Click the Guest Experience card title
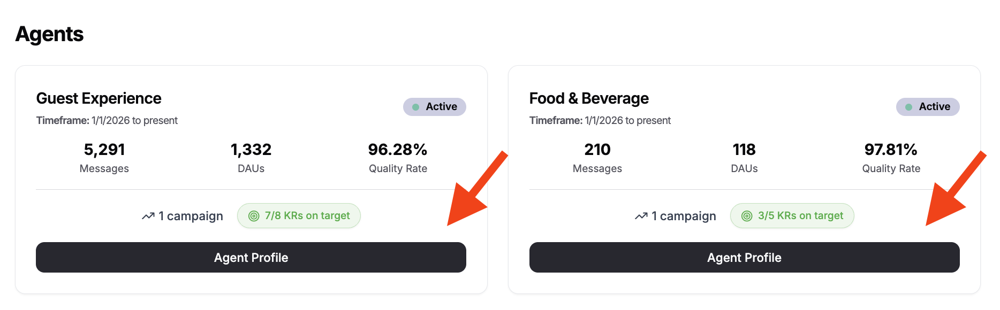The width and height of the screenshot is (1000, 310). [x=99, y=98]
